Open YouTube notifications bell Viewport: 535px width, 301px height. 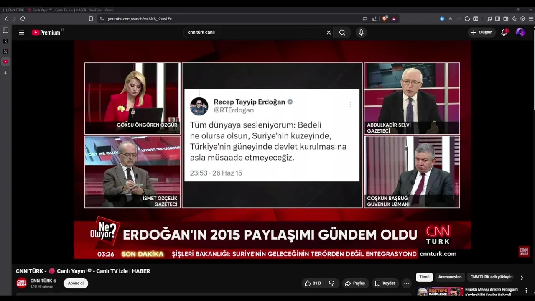click(x=504, y=32)
